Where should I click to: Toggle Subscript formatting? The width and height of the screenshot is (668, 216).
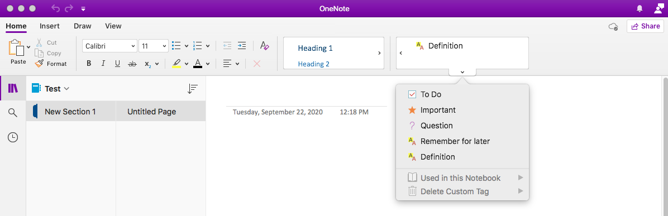point(148,64)
